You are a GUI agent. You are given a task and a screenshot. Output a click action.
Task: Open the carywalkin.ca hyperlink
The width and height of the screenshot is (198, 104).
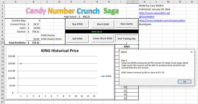154,13
